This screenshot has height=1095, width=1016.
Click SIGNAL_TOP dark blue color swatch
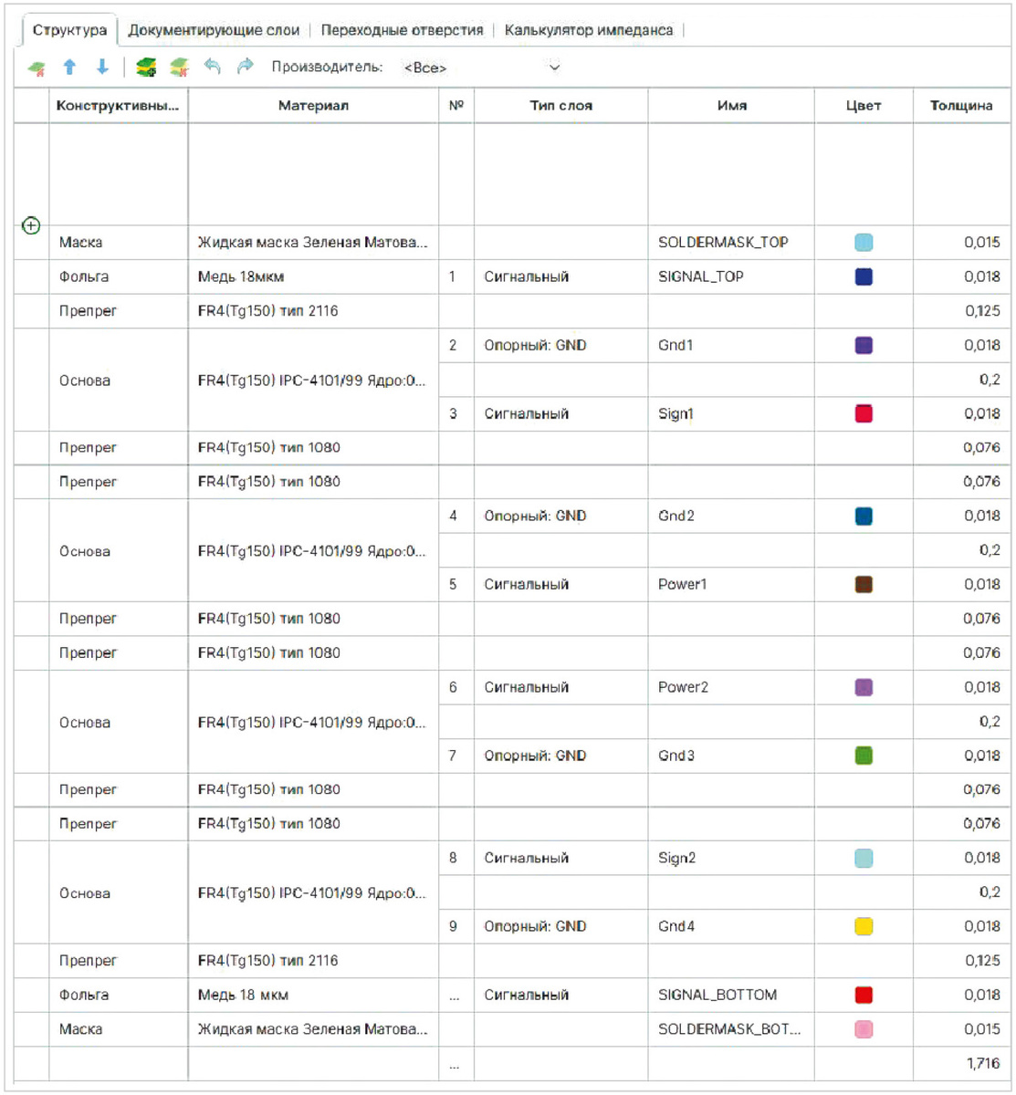coord(864,276)
